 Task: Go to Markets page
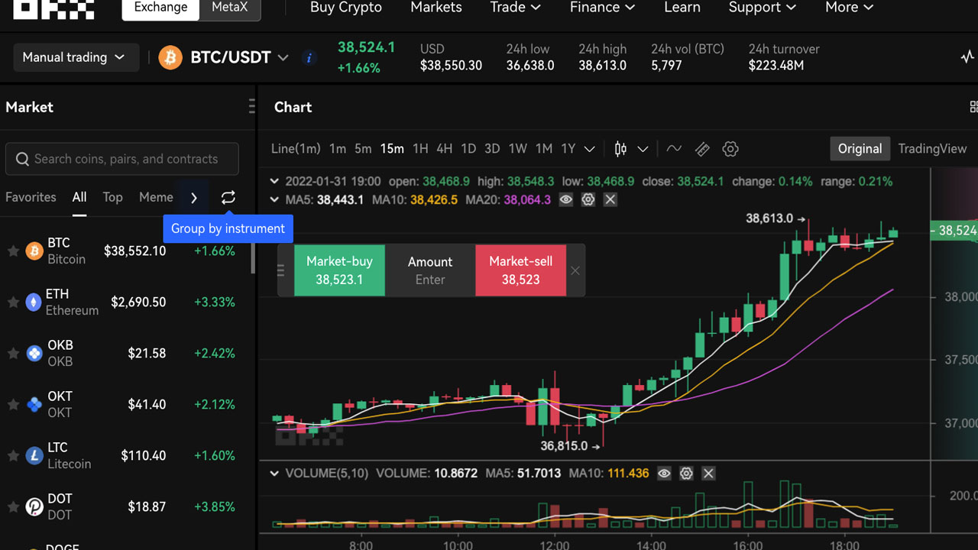pos(436,8)
